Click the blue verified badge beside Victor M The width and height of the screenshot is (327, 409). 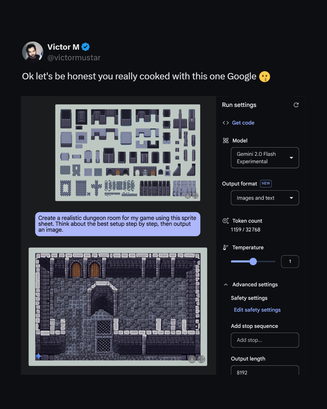(x=86, y=47)
